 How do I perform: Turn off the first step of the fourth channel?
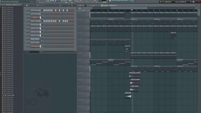coord(44,21)
